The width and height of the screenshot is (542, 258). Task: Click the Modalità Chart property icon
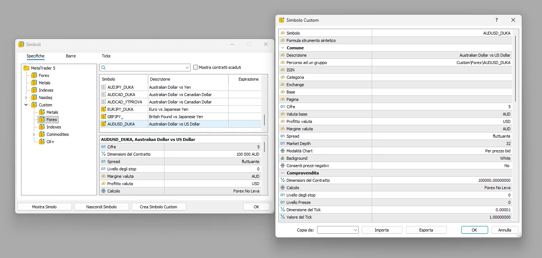pos(283,151)
